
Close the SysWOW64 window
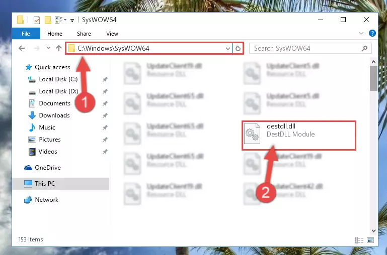(366, 20)
